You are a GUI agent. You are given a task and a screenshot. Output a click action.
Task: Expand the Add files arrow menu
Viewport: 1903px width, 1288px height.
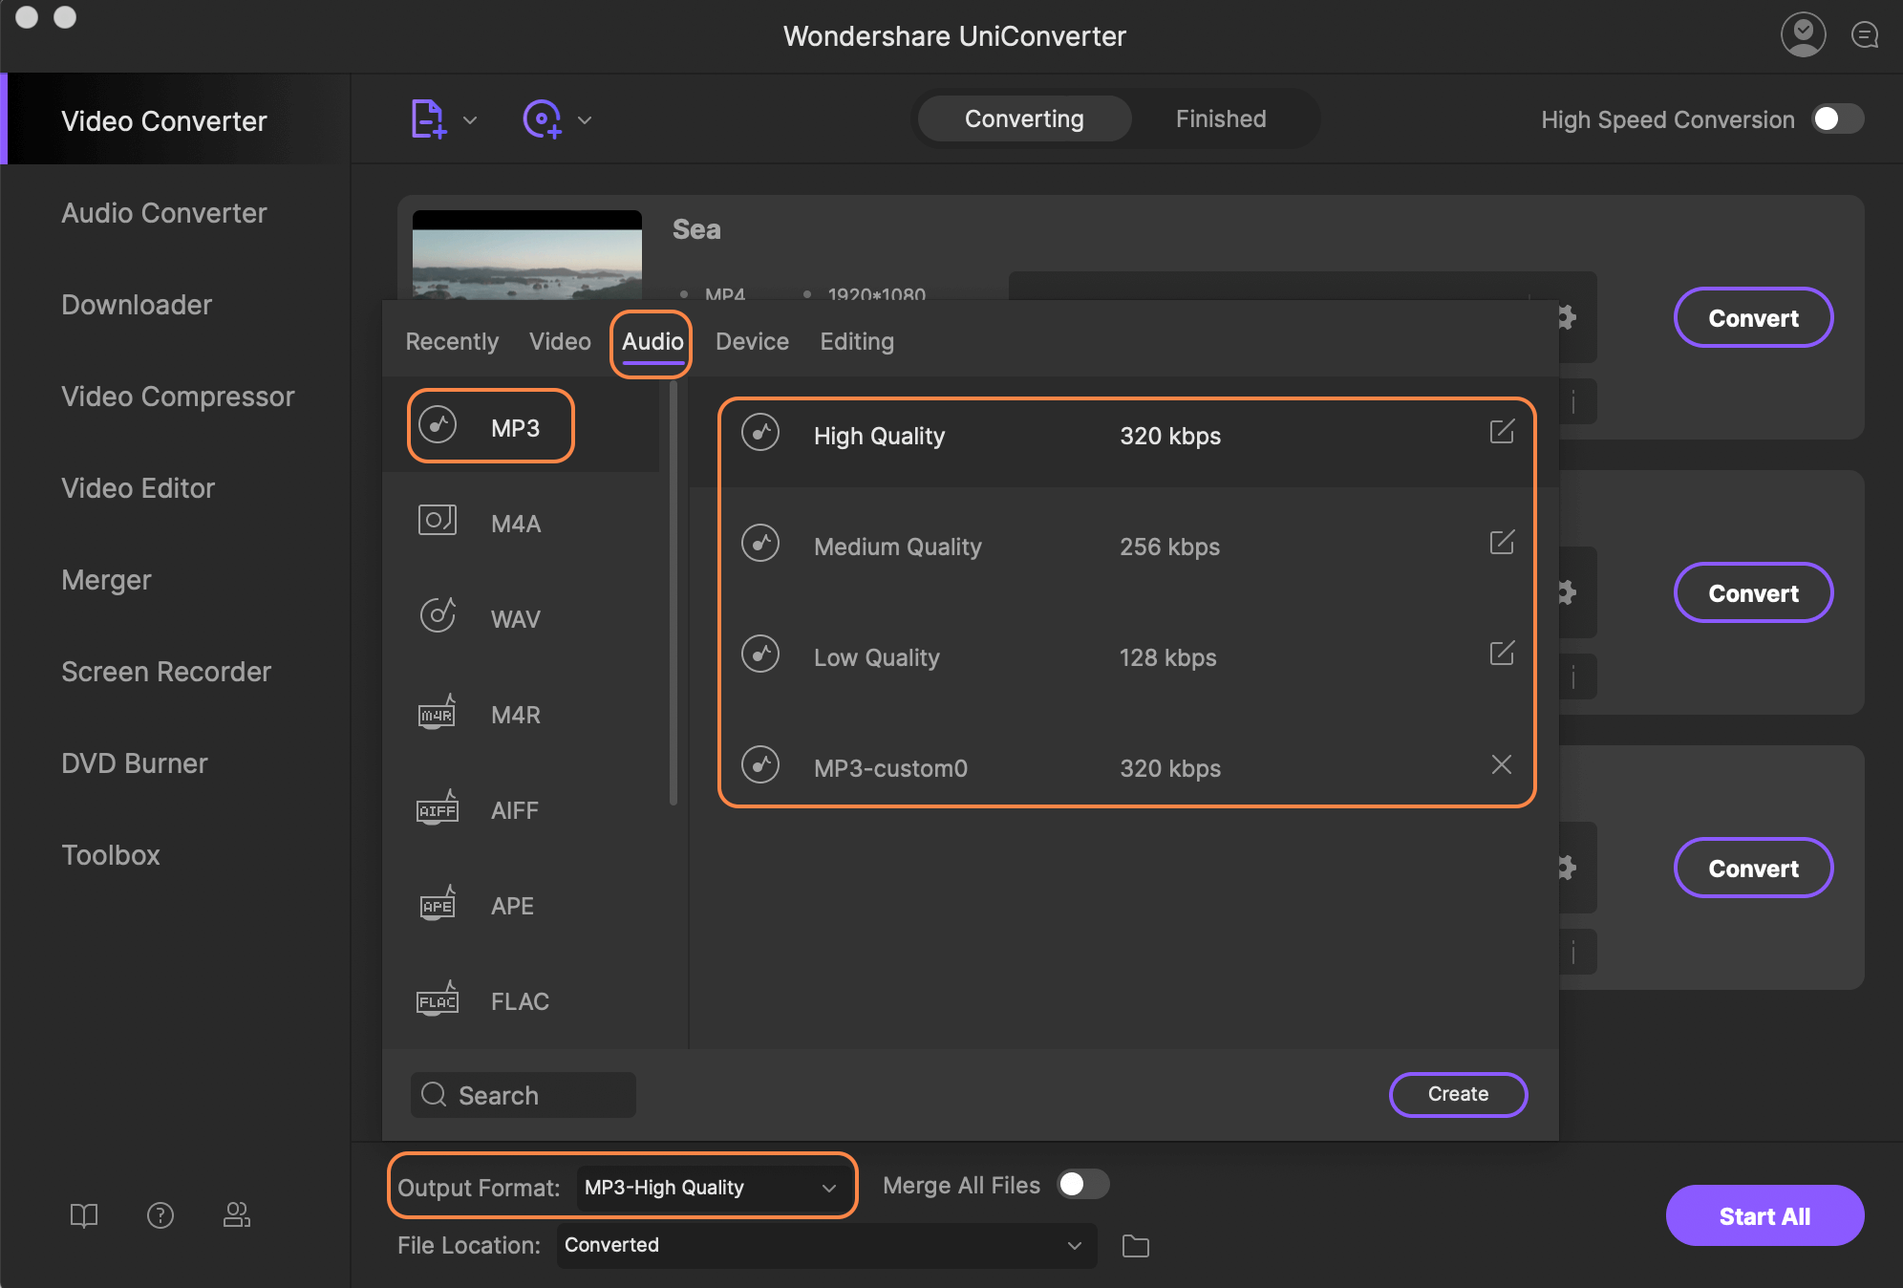click(468, 120)
